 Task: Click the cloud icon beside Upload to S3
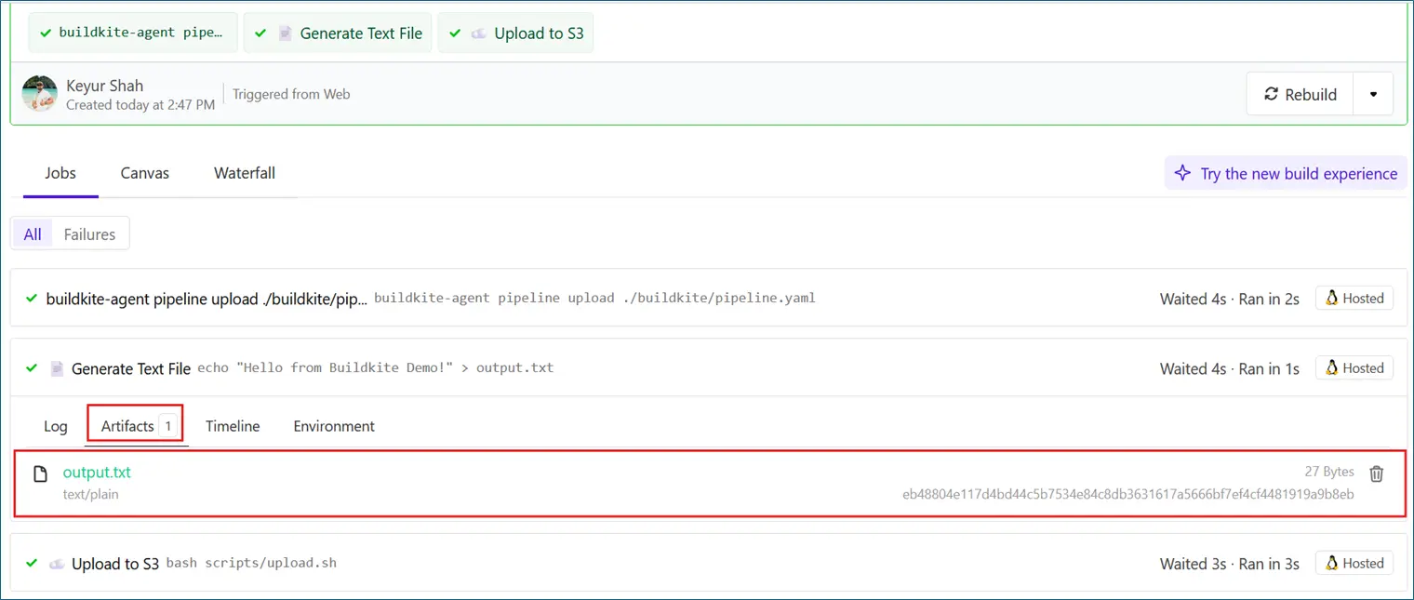click(57, 563)
